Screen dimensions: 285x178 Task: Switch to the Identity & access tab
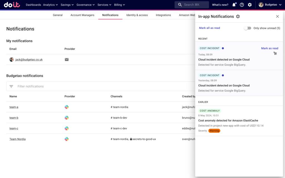[137, 15]
